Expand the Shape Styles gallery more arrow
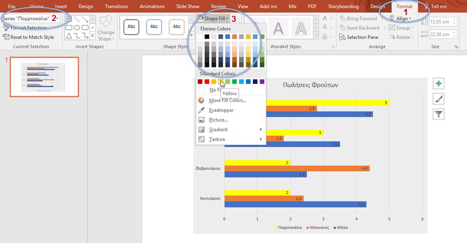This screenshot has width=467, height=243. [192, 36]
